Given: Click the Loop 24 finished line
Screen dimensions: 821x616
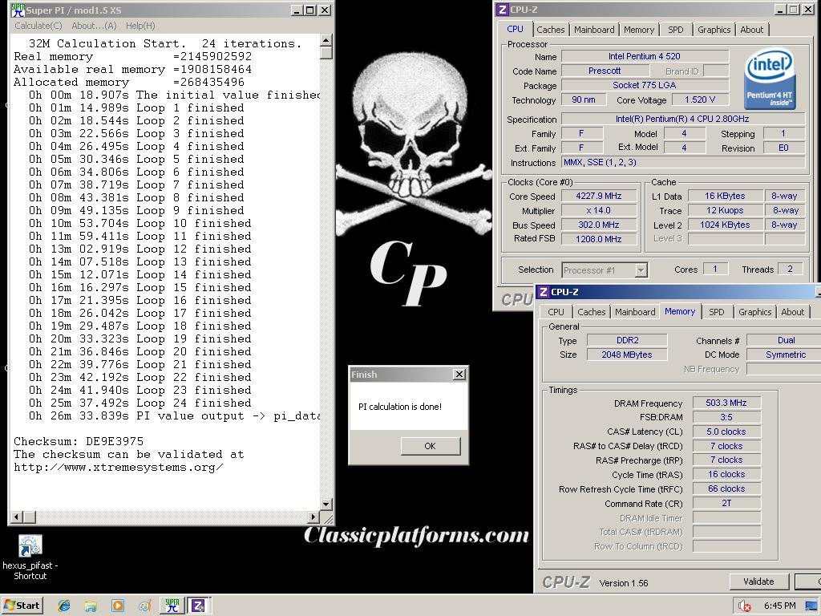Looking at the screenshot, I should (140, 403).
